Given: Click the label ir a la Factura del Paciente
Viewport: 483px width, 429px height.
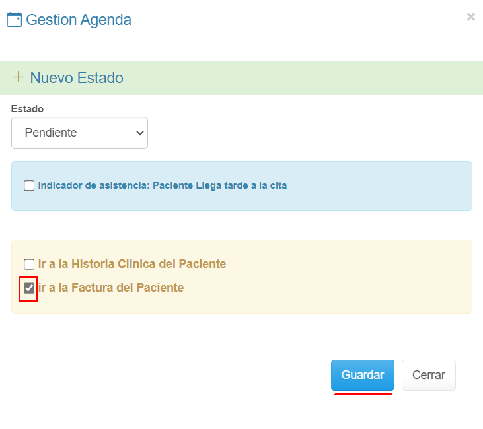Looking at the screenshot, I should pyautogui.click(x=111, y=288).
